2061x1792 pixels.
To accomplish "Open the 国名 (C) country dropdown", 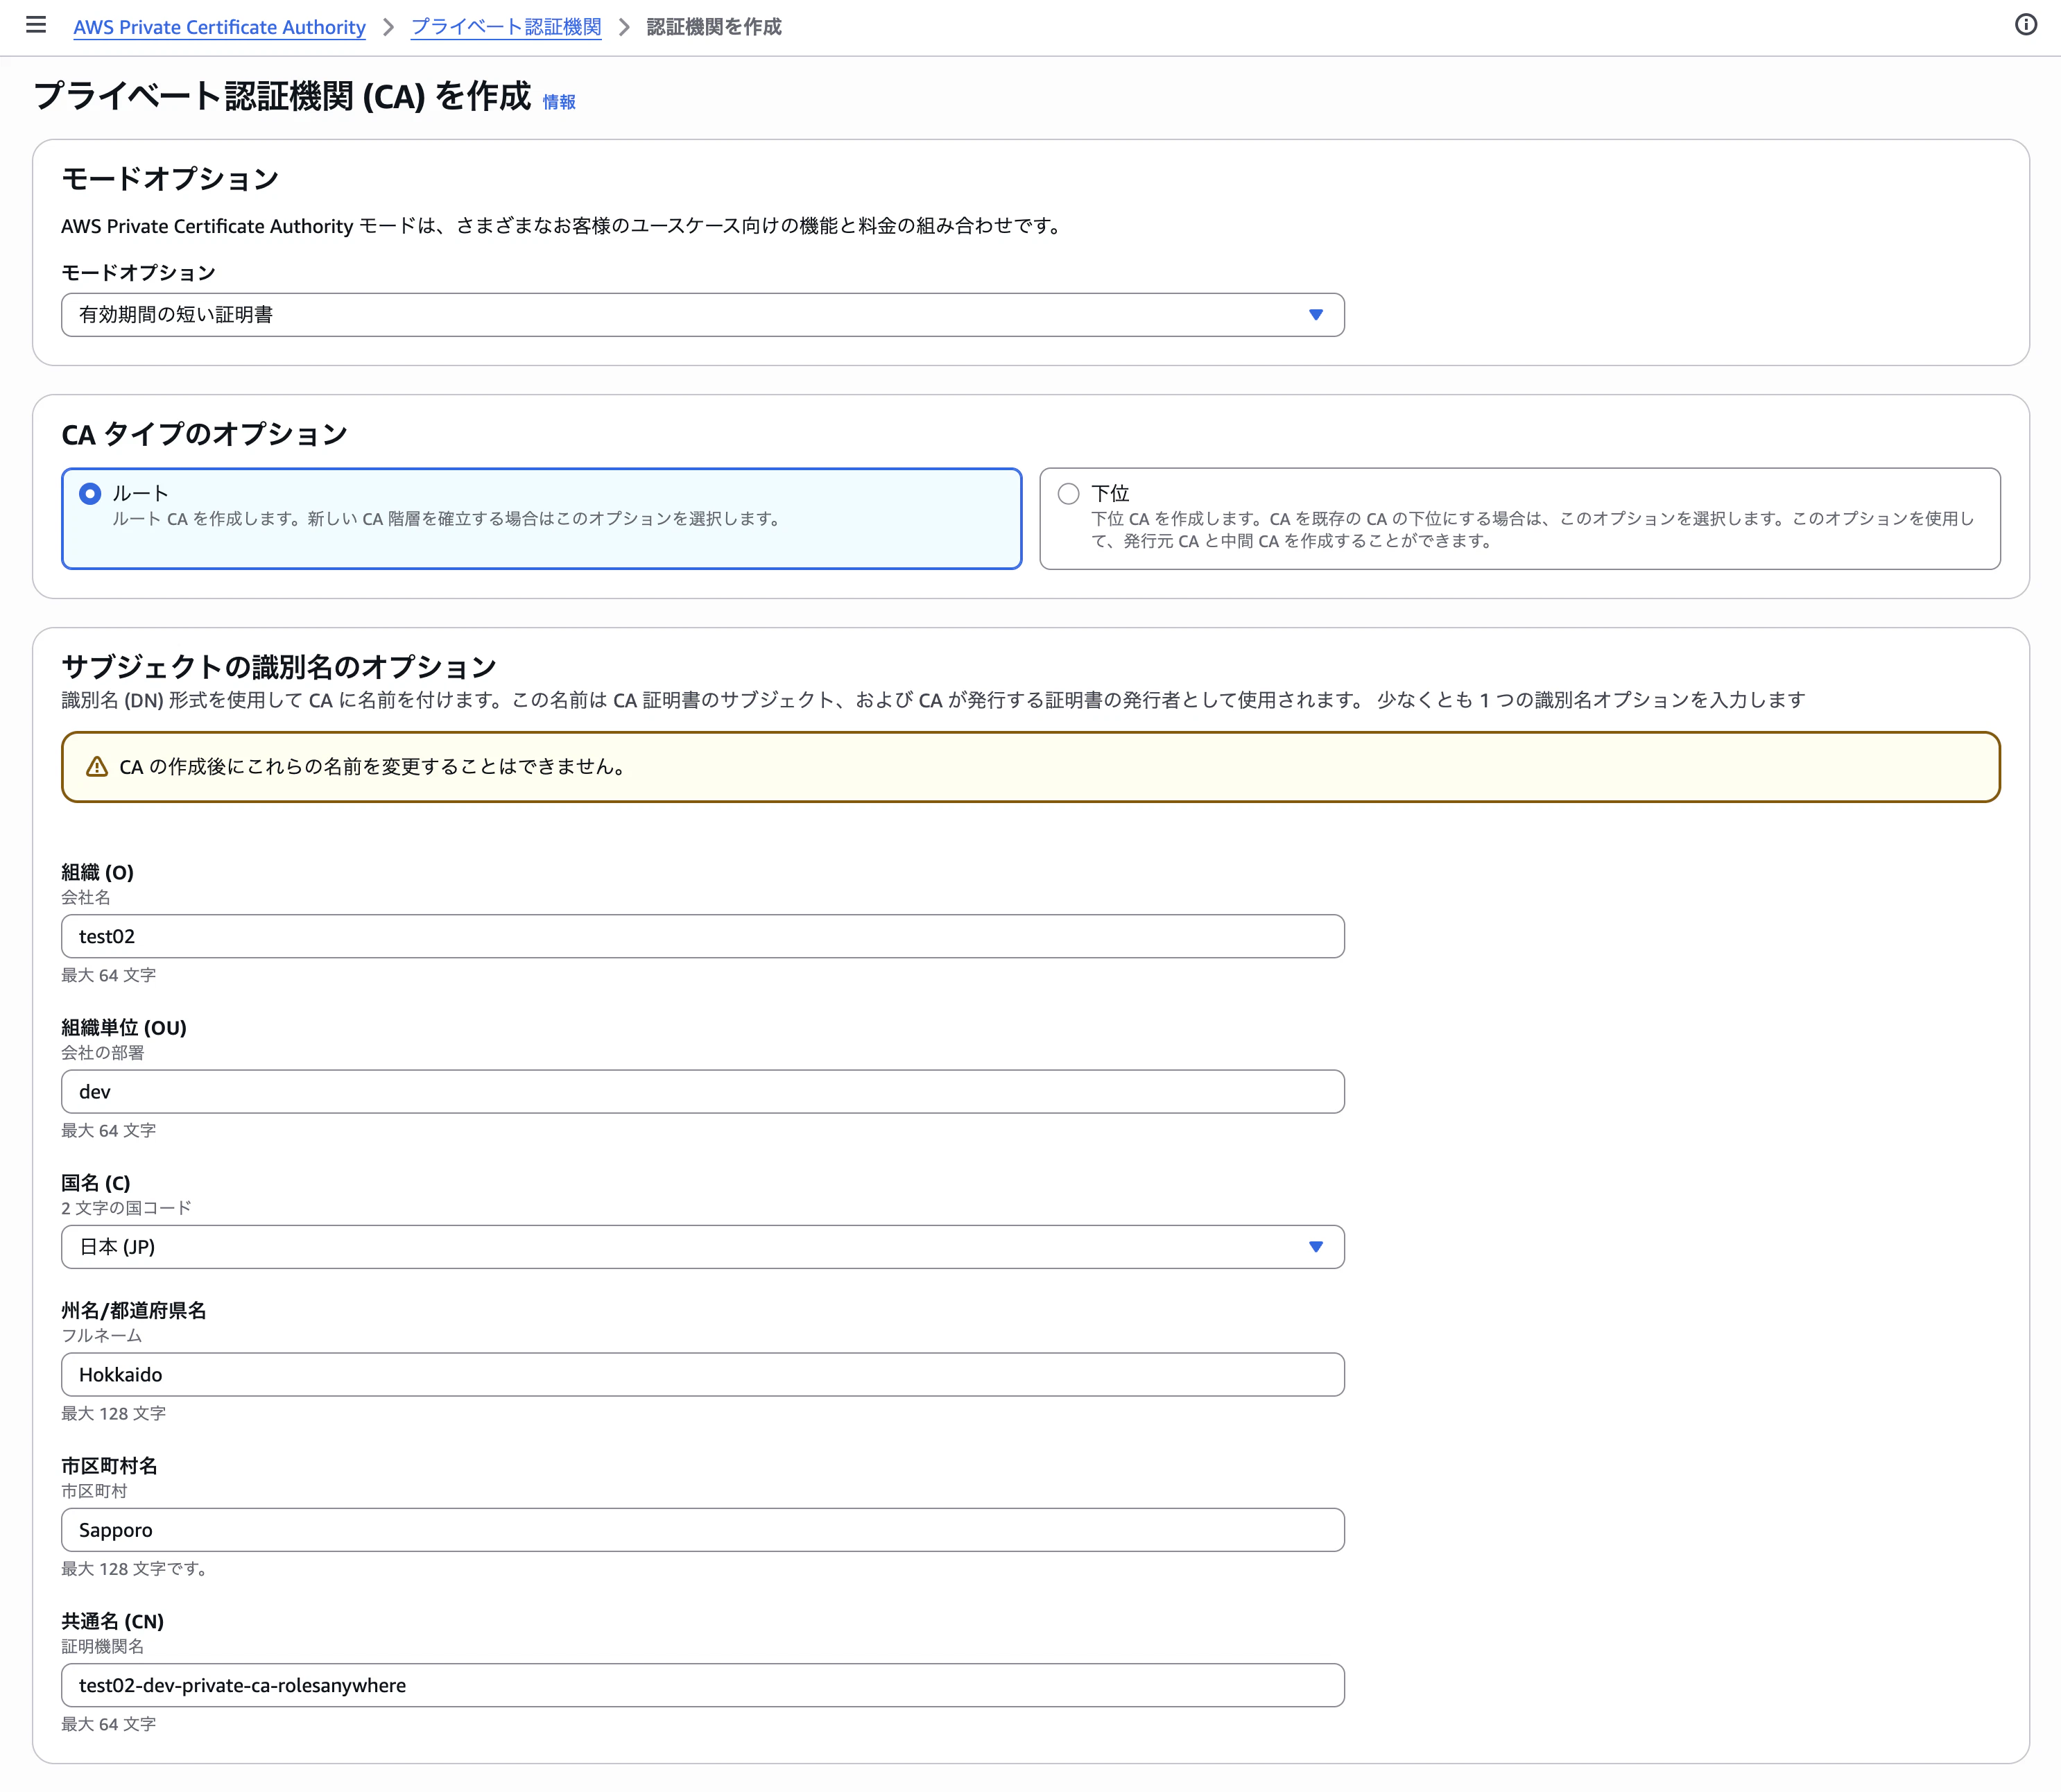I will point(703,1247).
